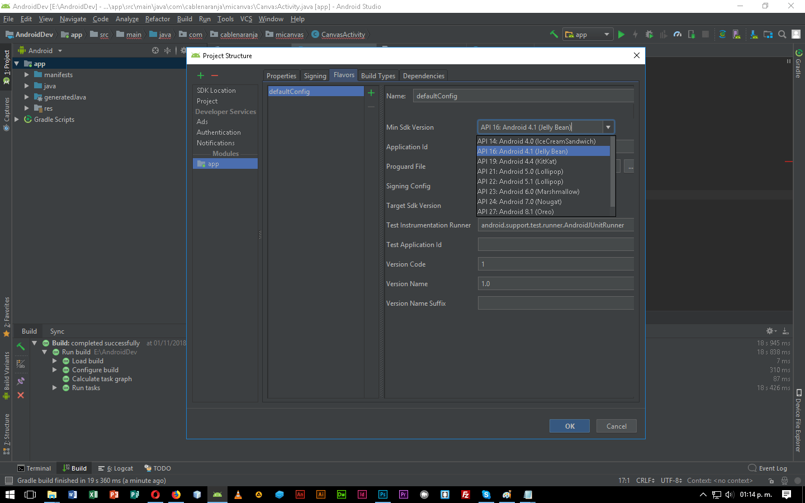805x503 pixels.
Task: Click the Search Everywhere magnifier icon
Action: coord(782,34)
